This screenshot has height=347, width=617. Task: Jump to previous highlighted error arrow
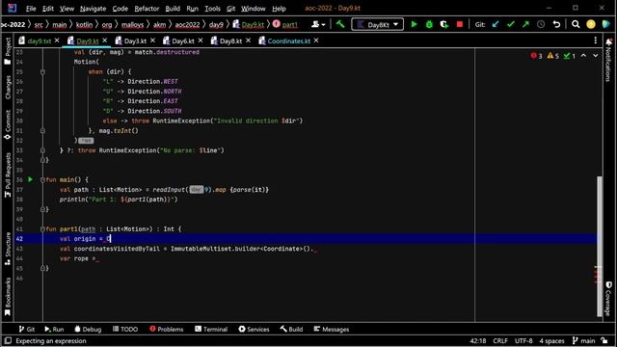583,56
